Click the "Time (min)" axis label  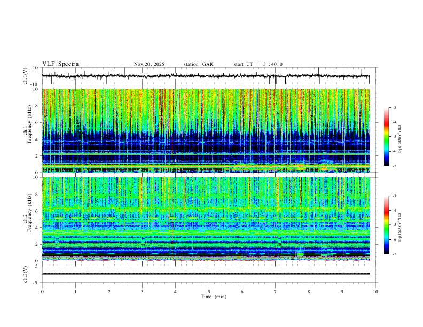[x=214, y=297]
